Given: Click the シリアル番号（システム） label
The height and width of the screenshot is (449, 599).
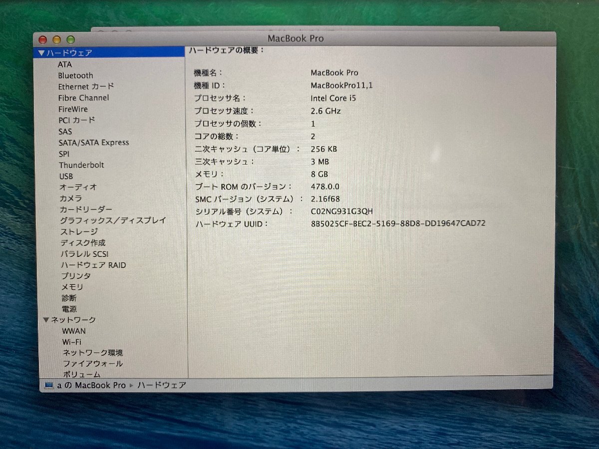Looking at the screenshot, I should (x=244, y=212).
